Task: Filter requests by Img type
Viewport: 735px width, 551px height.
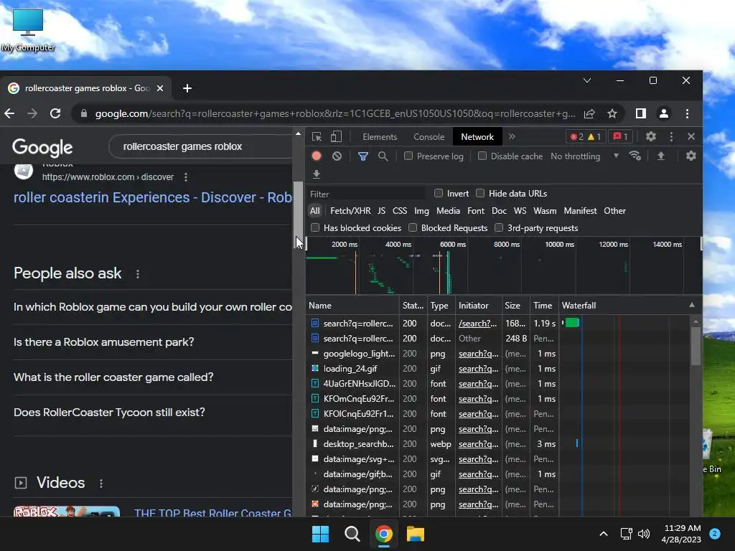Action: click(x=421, y=211)
